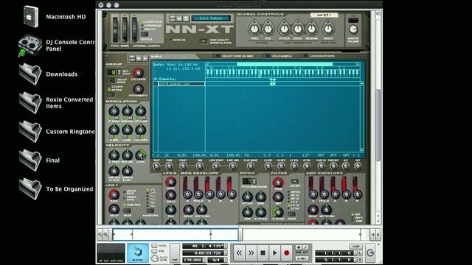Click the Q REC button

pyautogui.click(x=302, y=258)
